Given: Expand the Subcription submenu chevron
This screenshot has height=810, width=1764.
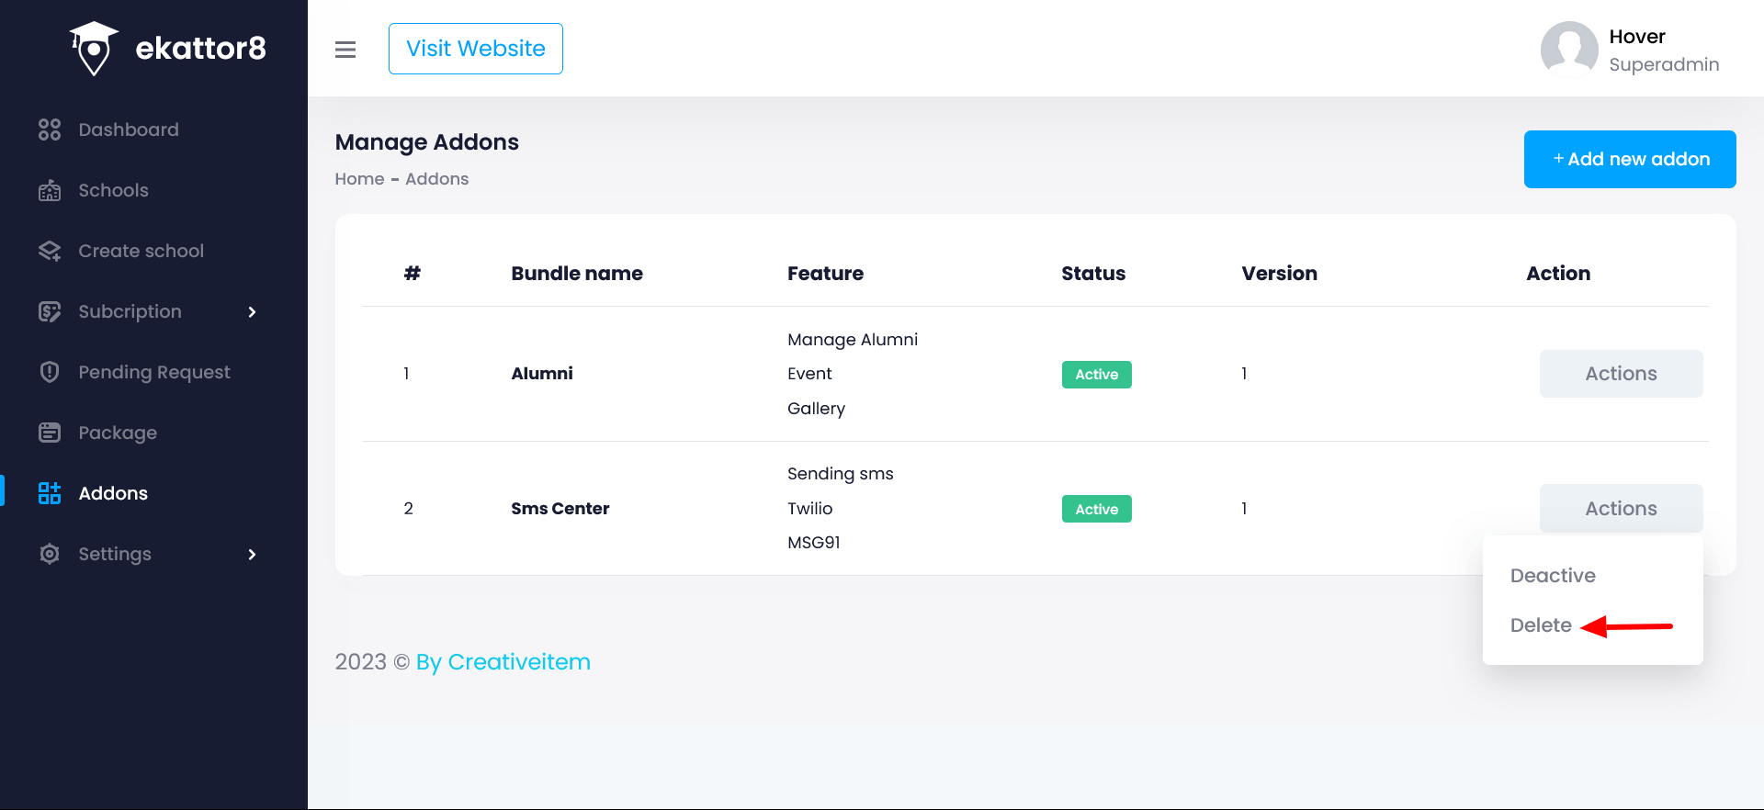Looking at the screenshot, I should (252, 312).
